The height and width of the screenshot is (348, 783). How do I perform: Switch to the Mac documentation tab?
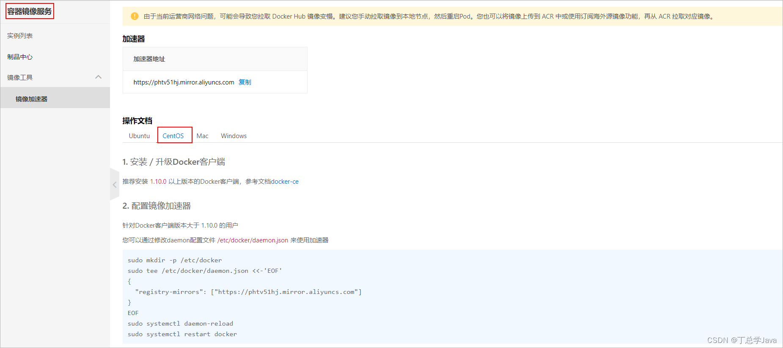202,136
